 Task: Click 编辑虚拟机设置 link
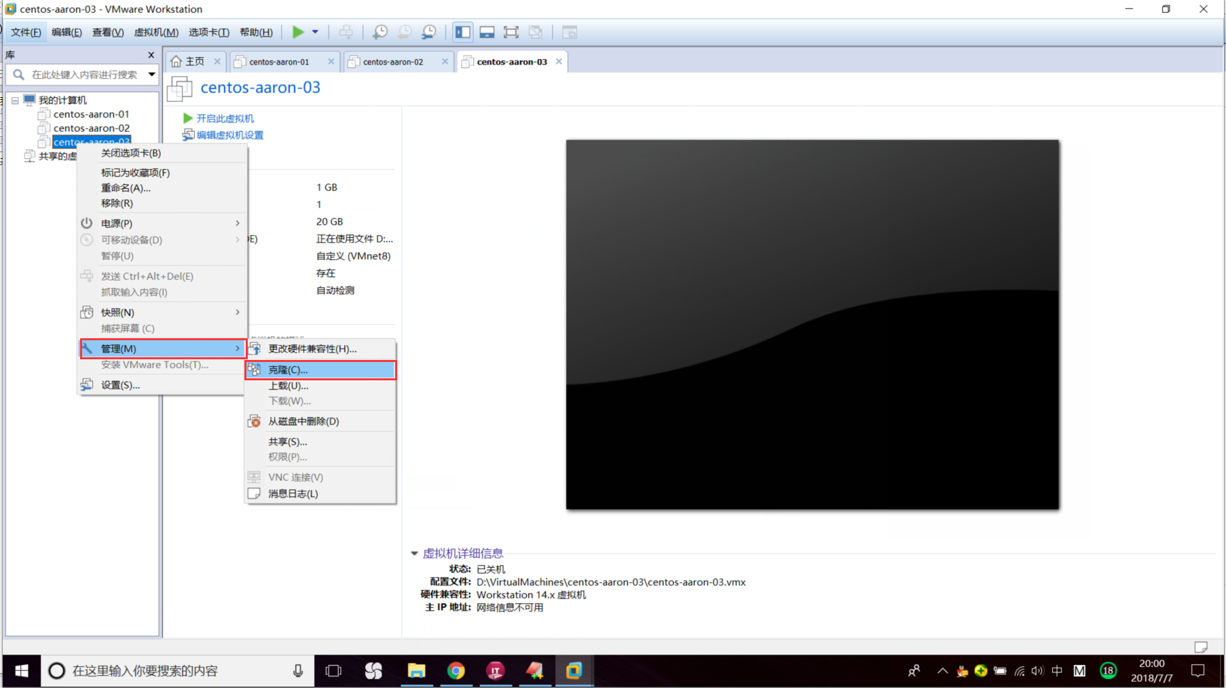tap(229, 135)
